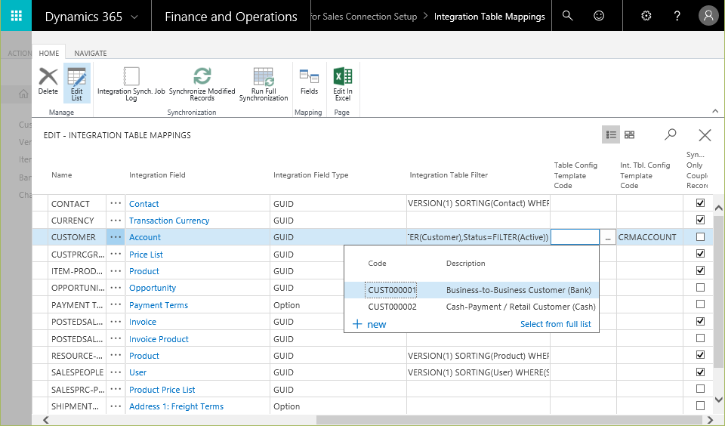Viewport: 725px width, 426px height.
Task: Click the CUSTOMER integration table filter cell
Action: coord(478,237)
